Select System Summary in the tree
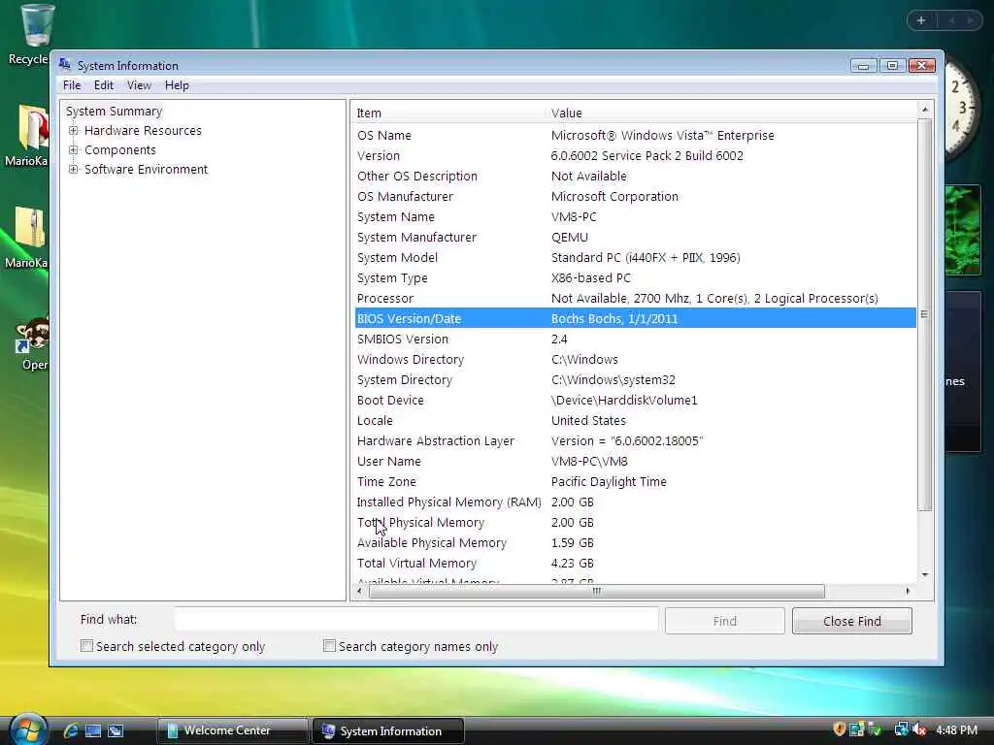 (x=115, y=111)
